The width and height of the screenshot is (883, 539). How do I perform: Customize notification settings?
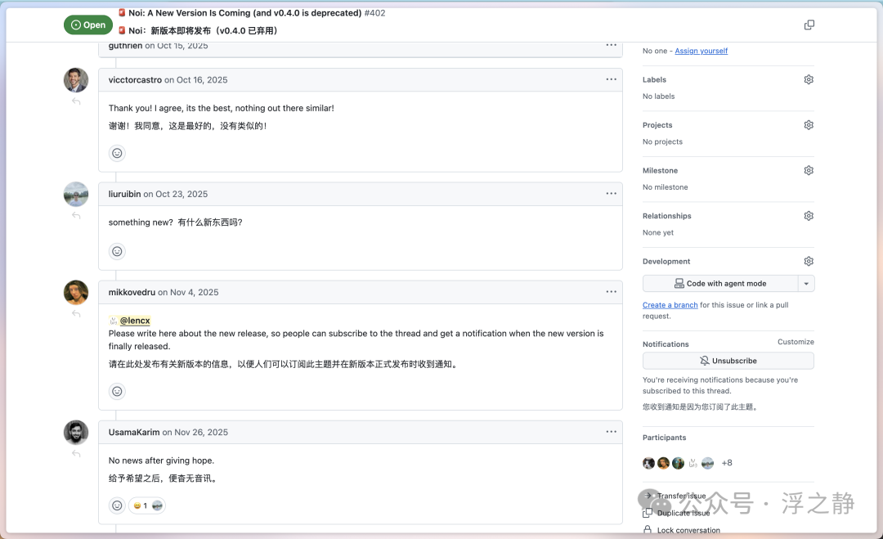point(796,342)
